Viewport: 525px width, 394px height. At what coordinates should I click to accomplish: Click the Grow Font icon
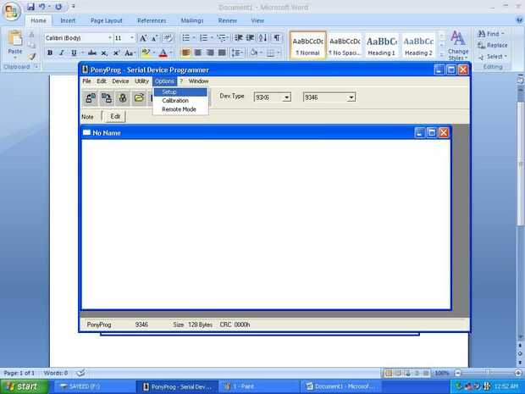click(x=143, y=38)
